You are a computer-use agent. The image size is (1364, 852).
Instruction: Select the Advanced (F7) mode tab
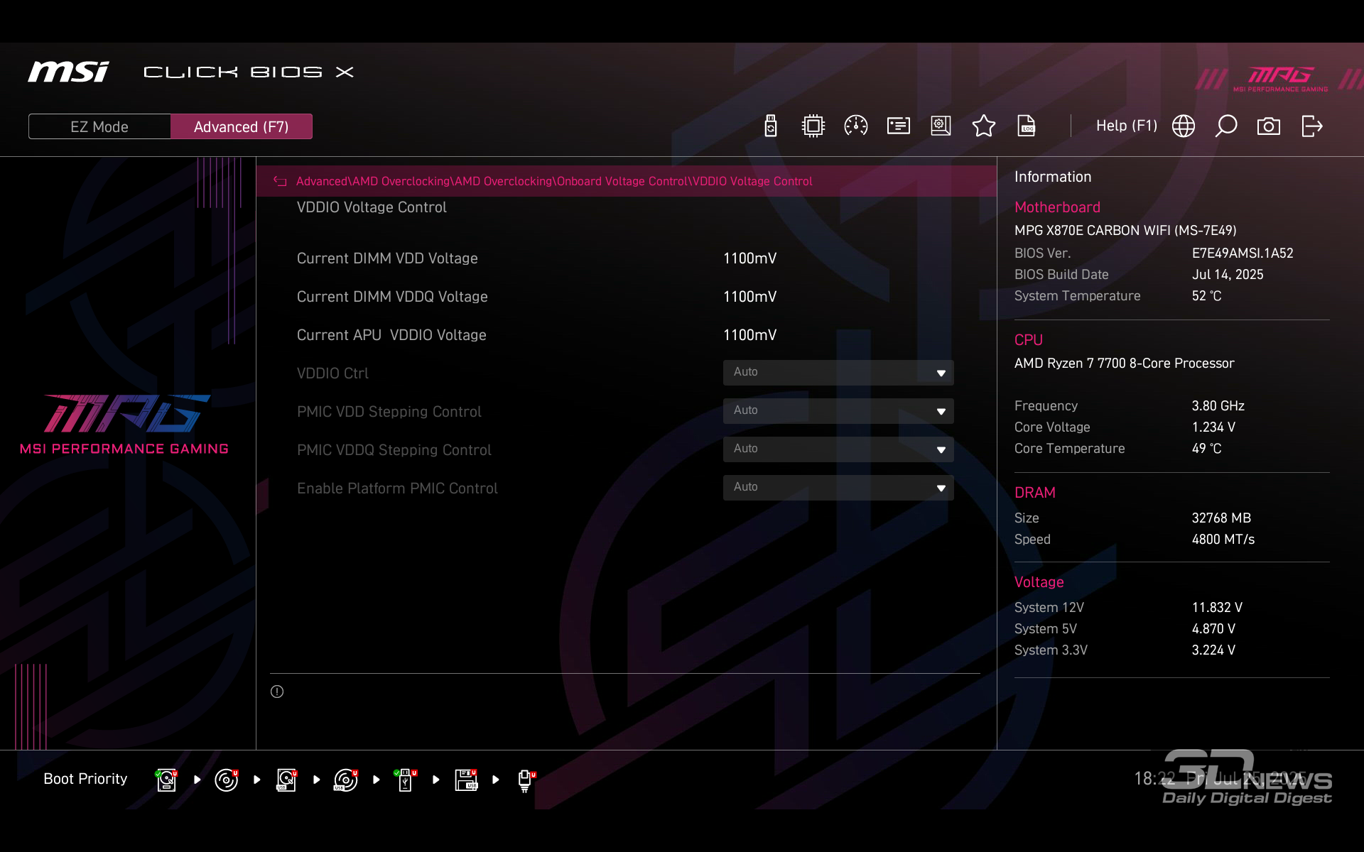click(242, 127)
